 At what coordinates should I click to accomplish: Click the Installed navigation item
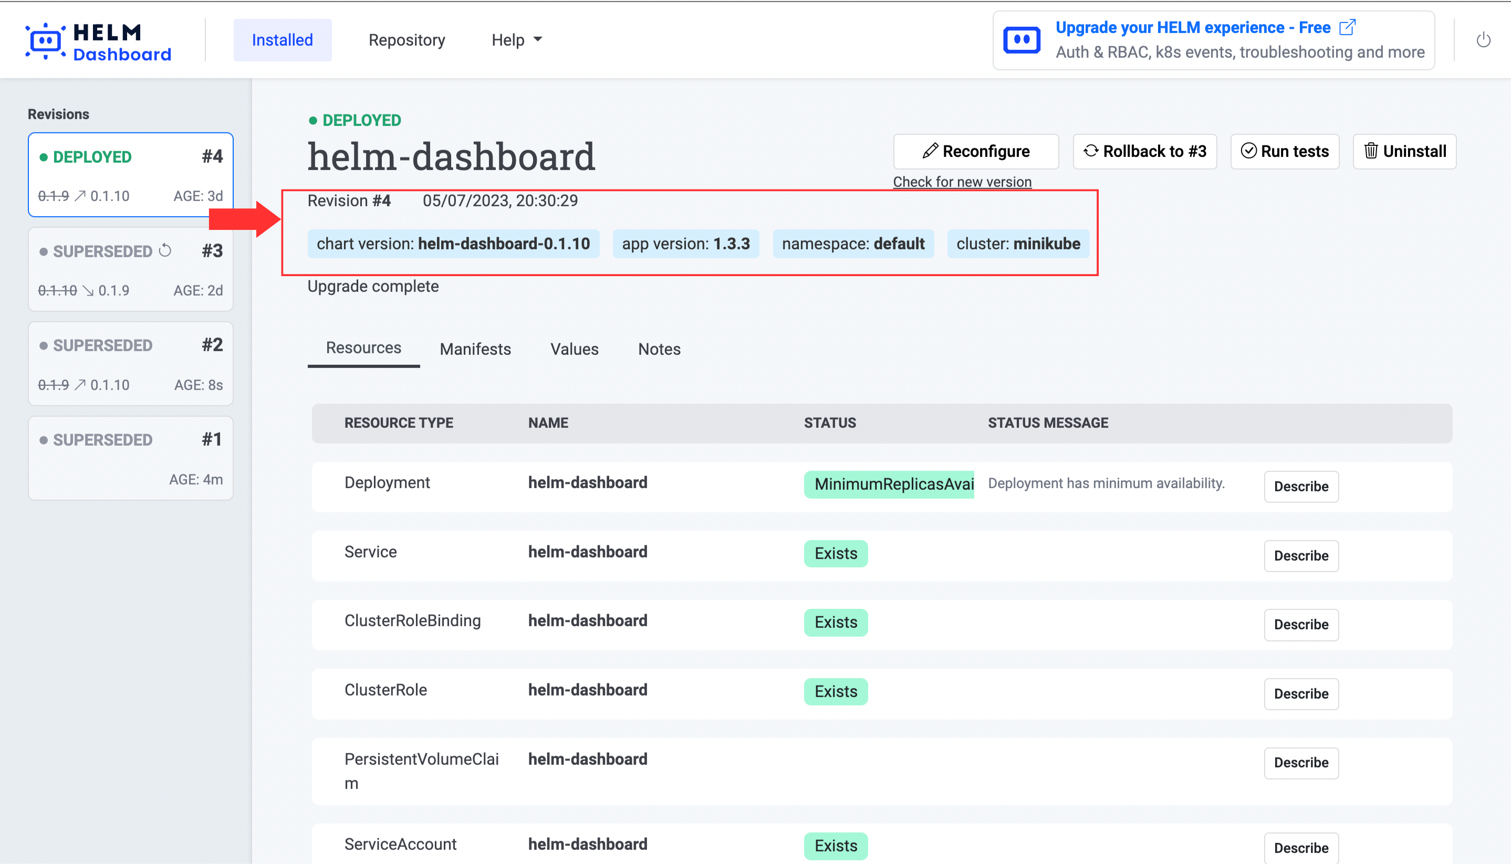pyautogui.click(x=282, y=40)
